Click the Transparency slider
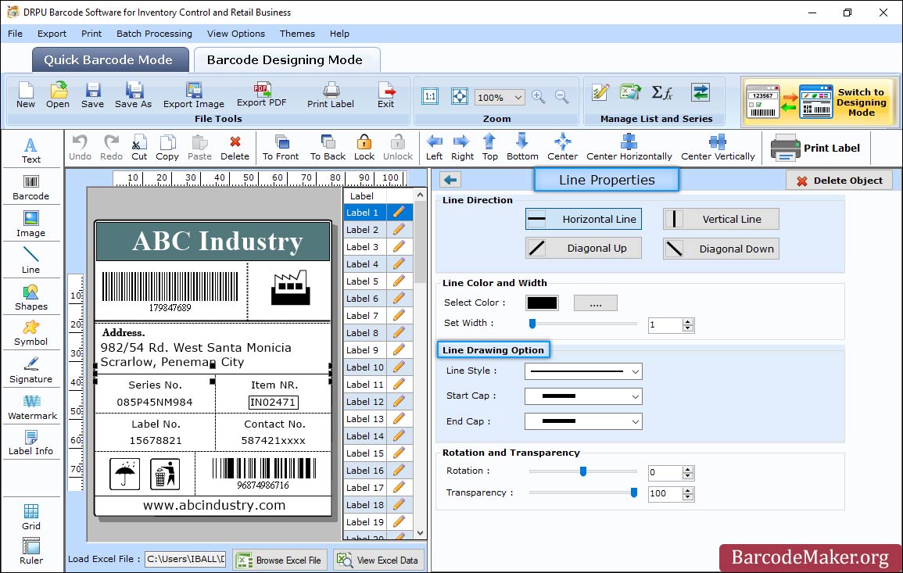The image size is (903, 573). click(582, 493)
